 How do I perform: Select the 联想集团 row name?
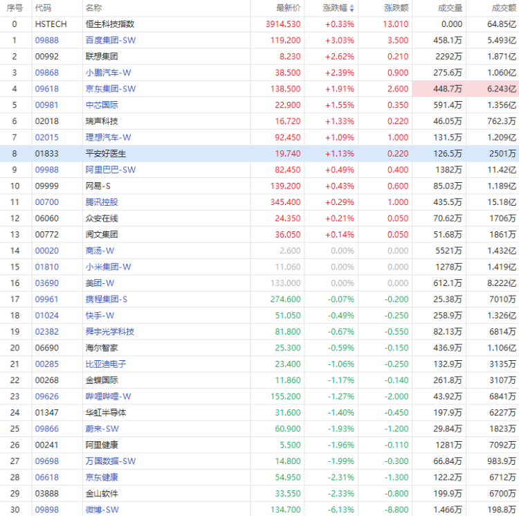pos(102,57)
